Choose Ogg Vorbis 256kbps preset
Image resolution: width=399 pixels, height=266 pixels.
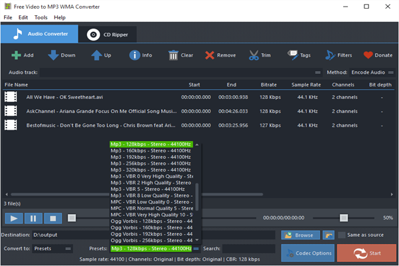(x=151, y=240)
